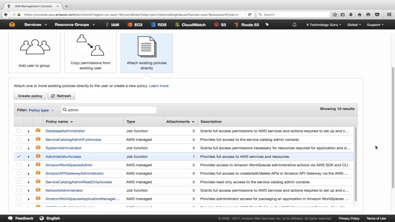Open the AdministratorAccess policy link
This screenshot has height=222, width=395.
tap(63, 156)
